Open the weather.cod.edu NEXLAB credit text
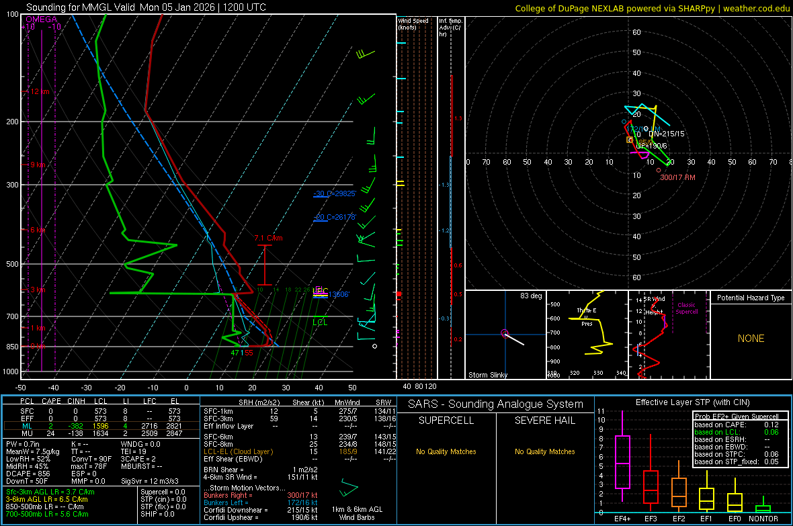 (x=653, y=8)
